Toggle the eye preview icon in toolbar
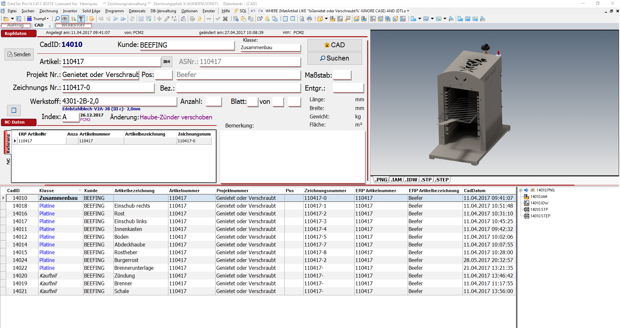The image size is (620, 328). (x=65, y=19)
